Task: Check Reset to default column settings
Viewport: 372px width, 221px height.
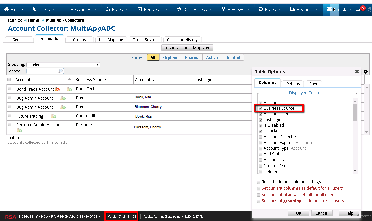Action: (259, 182)
